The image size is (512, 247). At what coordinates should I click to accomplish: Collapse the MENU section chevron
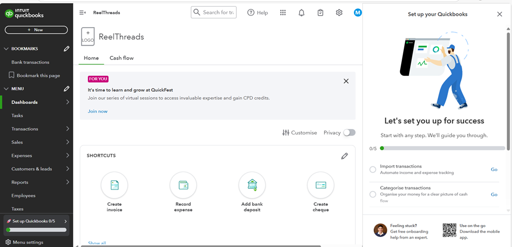6,88
